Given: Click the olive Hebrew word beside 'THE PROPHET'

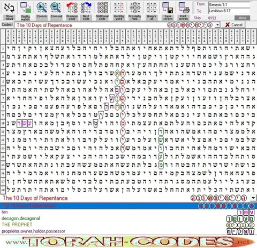Looking at the screenshot, I should pos(240,225).
